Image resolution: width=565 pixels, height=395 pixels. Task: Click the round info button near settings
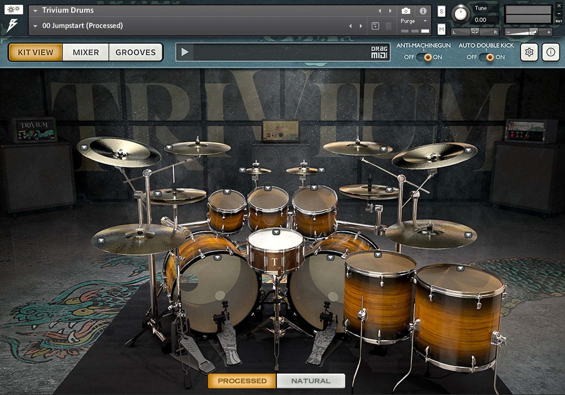(550, 52)
